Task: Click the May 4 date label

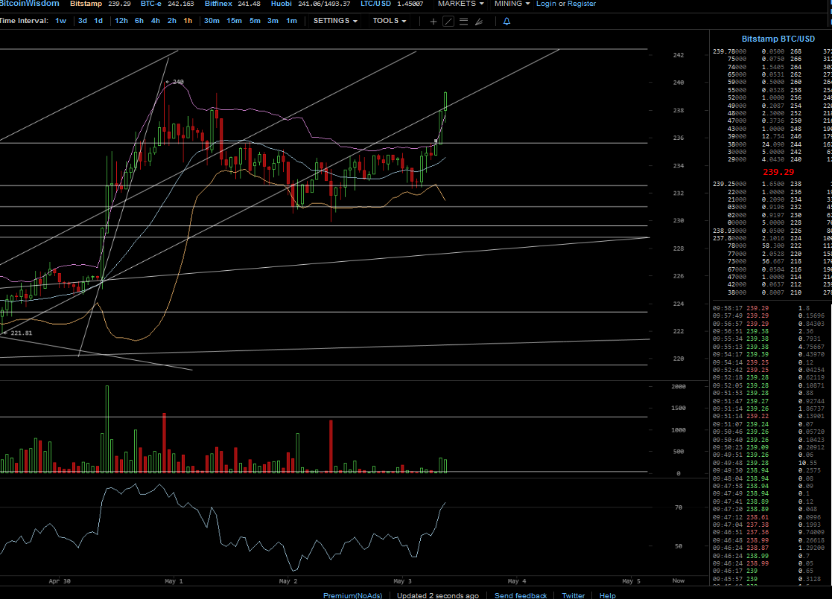Action: click(517, 581)
